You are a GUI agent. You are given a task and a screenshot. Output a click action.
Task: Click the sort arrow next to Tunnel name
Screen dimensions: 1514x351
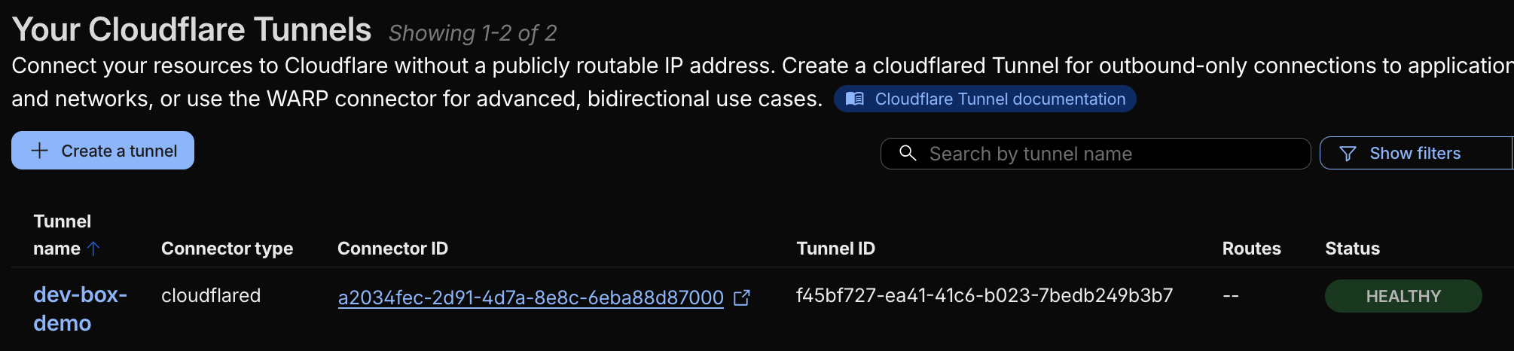[93, 249]
